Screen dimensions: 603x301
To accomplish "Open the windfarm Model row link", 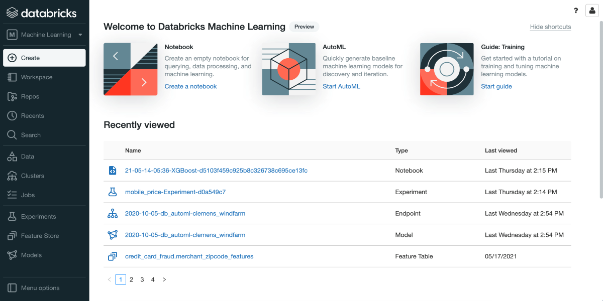I will tap(185, 235).
